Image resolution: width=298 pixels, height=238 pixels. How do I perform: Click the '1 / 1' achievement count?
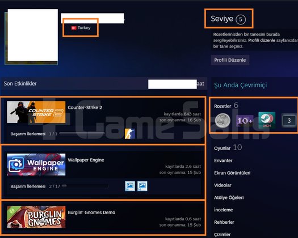tap(53, 134)
